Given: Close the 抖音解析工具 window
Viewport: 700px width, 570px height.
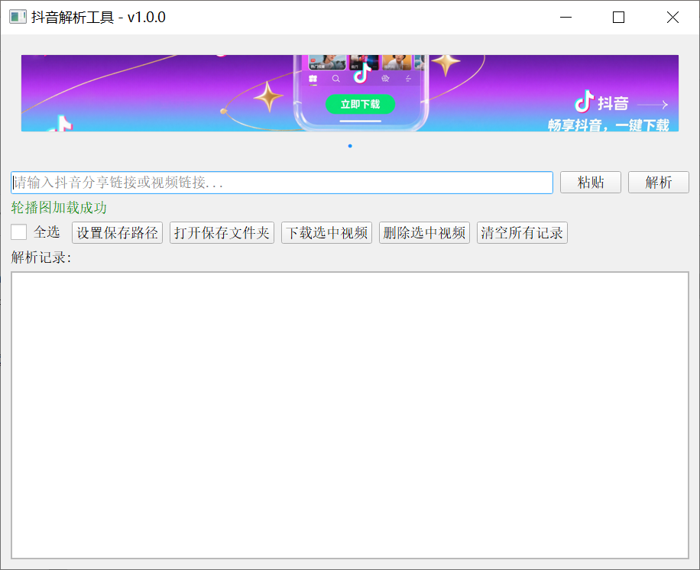Looking at the screenshot, I should [x=672, y=17].
